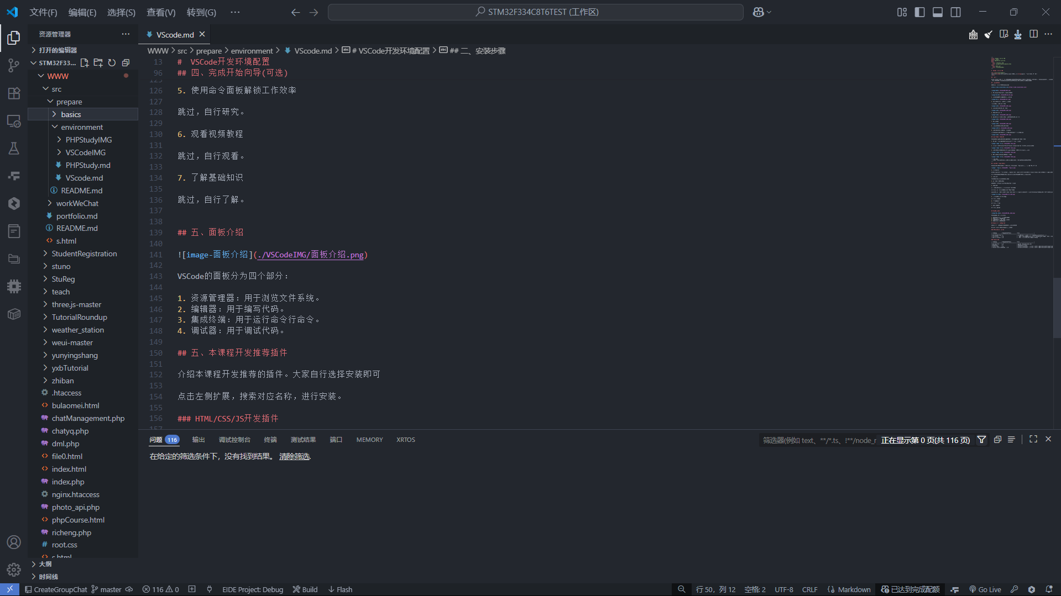1061x596 pixels.
Task: Refresh the explorer file tree
Action: pyautogui.click(x=112, y=63)
